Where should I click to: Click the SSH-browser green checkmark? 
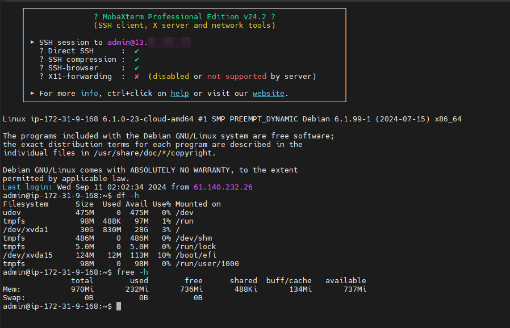[x=137, y=68]
